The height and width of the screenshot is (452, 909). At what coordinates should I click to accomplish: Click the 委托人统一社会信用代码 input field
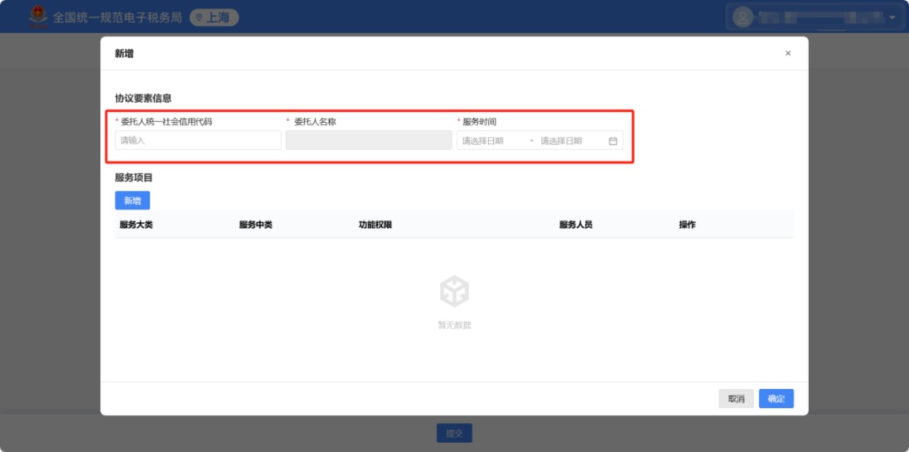[199, 141]
